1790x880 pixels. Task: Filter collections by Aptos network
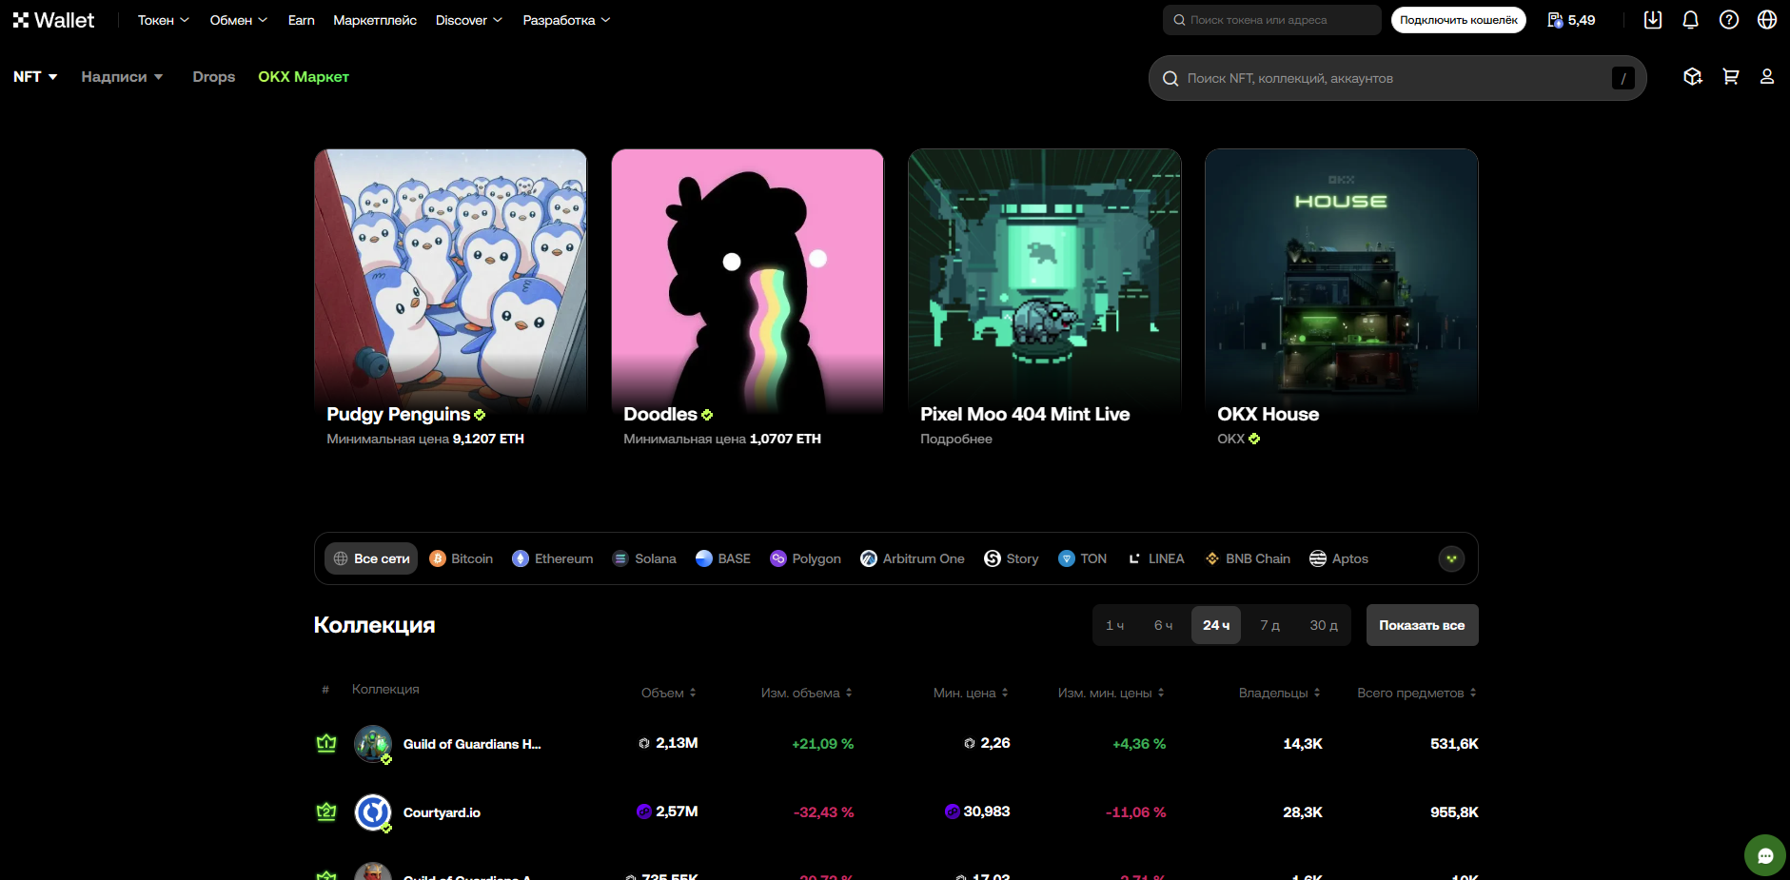click(x=1339, y=558)
